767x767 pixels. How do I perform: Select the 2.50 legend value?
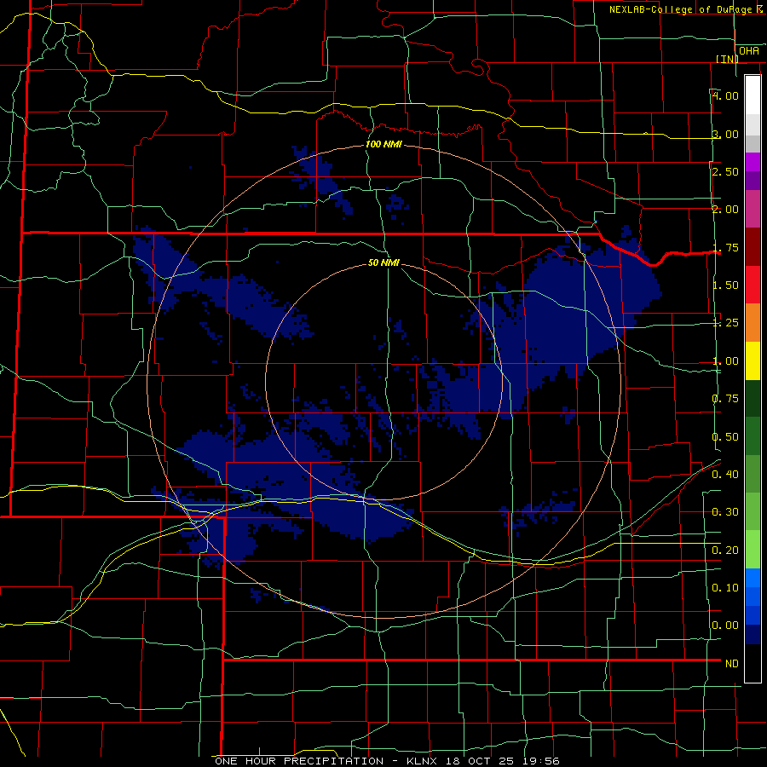pyautogui.click(x=725, y=171)
